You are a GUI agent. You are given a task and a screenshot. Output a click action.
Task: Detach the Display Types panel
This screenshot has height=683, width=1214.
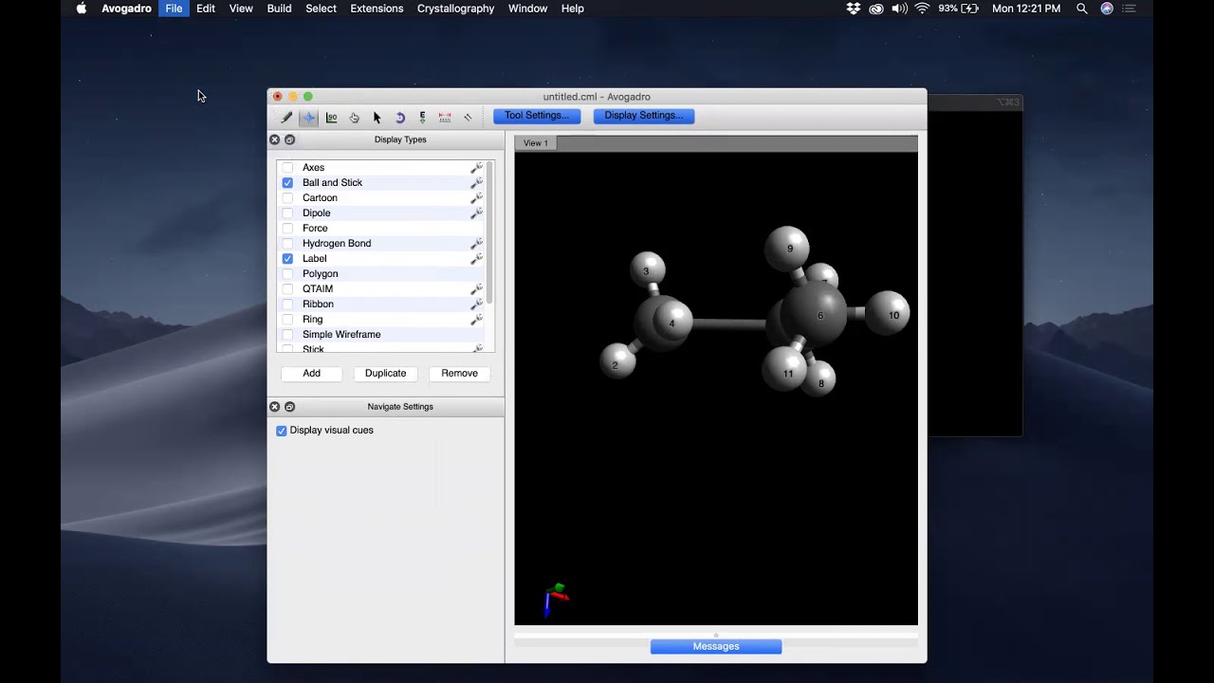coord(290,139)
